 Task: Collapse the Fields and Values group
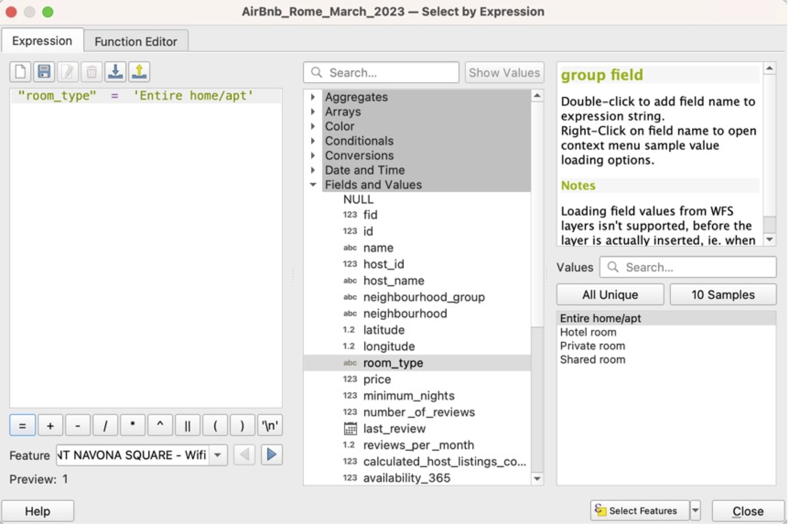[313, 185]
